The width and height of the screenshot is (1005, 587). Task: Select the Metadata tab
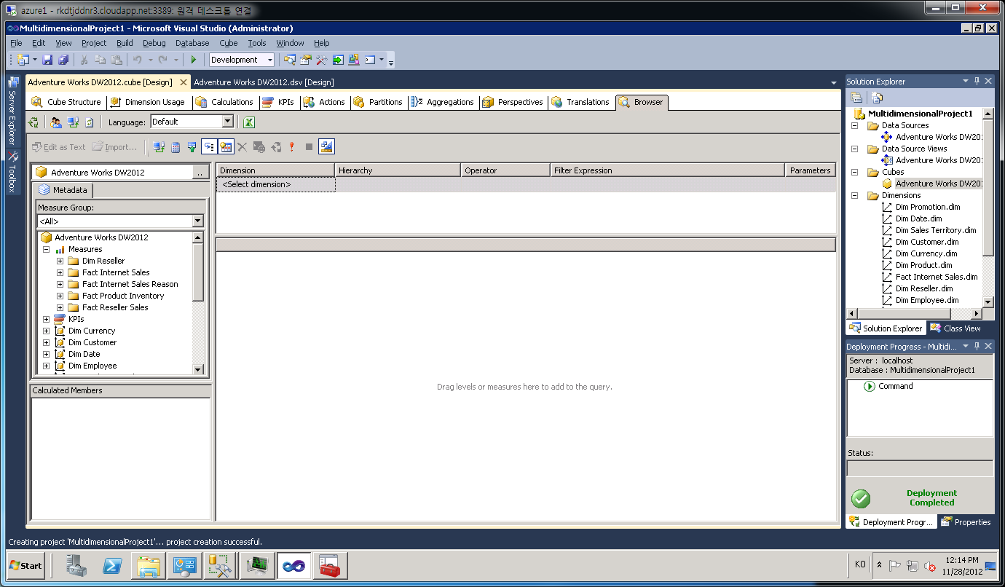63,190
